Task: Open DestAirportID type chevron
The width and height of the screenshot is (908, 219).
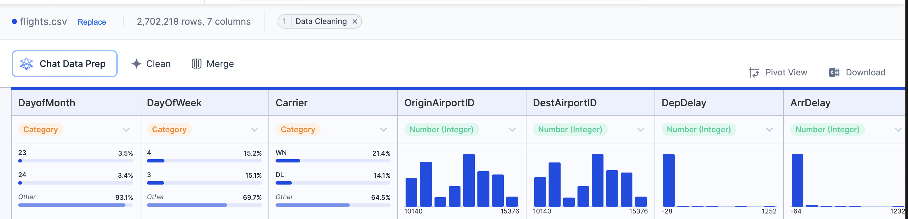Action: [641, 130]
